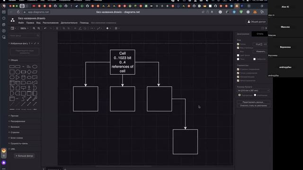303x170 pixels.
Task: Select the actor stick figure shape
Action: [x=29, y=88]
